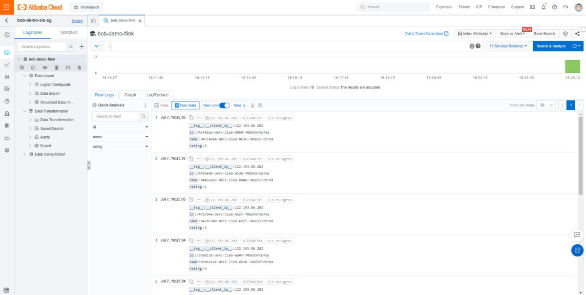Click the Save Search button
The width and height of the screenshot is (586, 295).
coord(544,33)
